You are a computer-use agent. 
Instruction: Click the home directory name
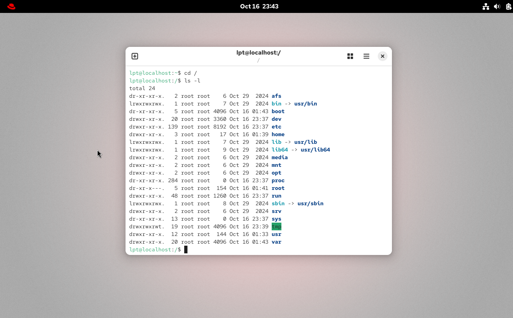pyautogui.click(x=278, y=135)
